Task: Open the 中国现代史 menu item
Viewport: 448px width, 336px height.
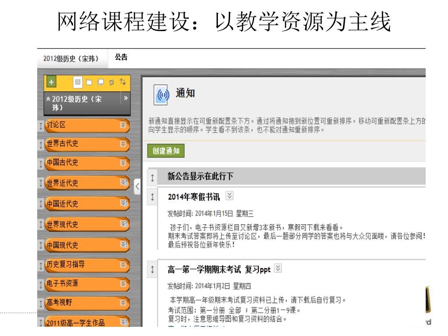Action: click(x=87, y=245)
